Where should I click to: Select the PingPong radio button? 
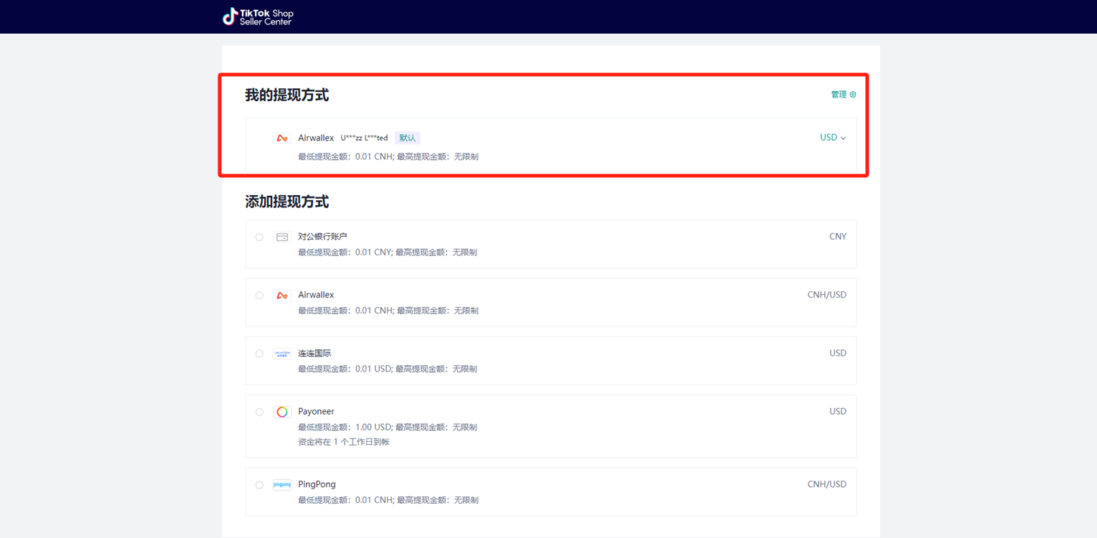click(259, 485)
